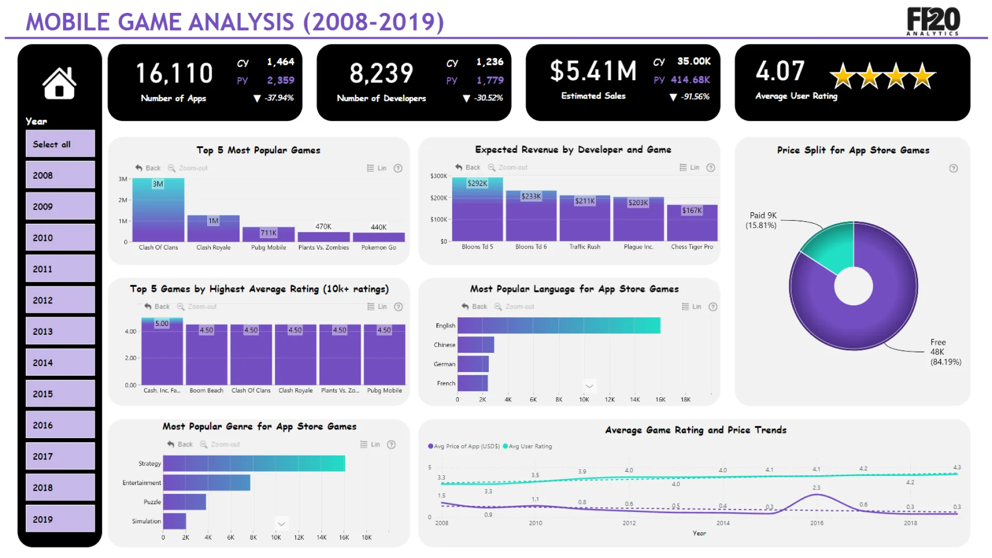Open help icon in Most Popular Language chart
992x558 pixels.
(x=712, y=306)
